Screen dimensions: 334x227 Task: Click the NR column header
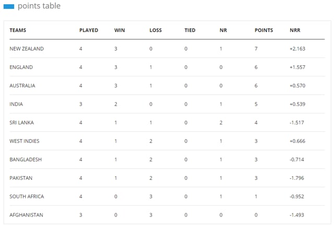(x=223, y=30)
